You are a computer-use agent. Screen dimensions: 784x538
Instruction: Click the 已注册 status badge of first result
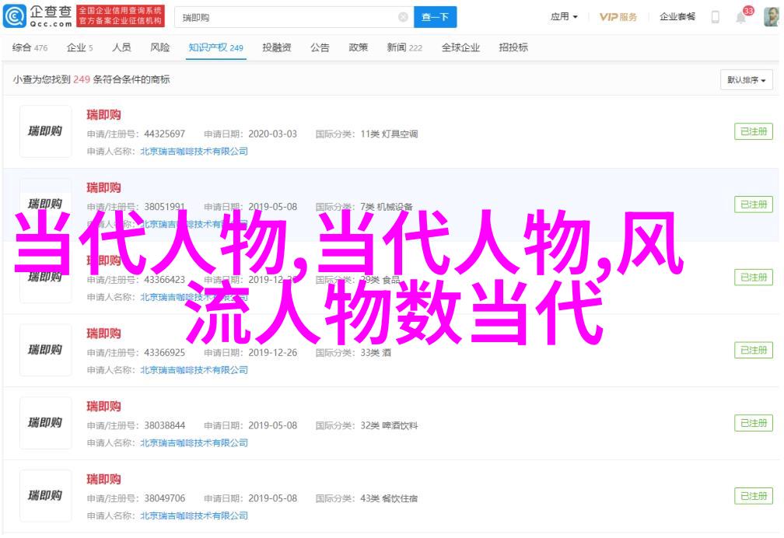point(754,132)
